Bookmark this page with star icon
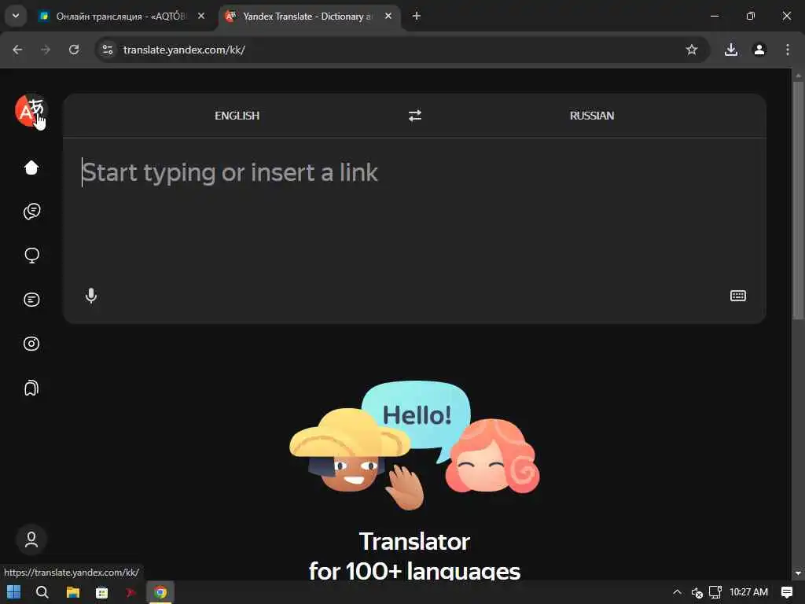This screenshot has width=805, height=604. click(692, 50)
